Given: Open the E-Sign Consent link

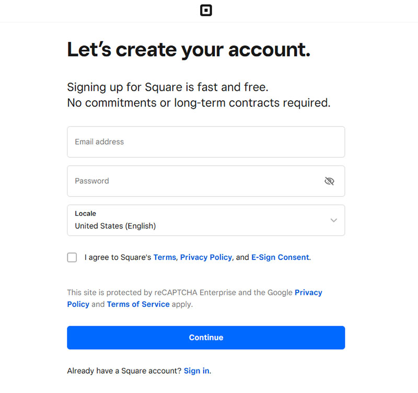Looking at the screenshot, I should click(280, 257).
